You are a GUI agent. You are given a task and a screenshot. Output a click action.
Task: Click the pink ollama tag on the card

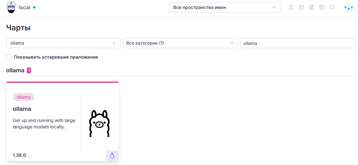pos(24,97)
